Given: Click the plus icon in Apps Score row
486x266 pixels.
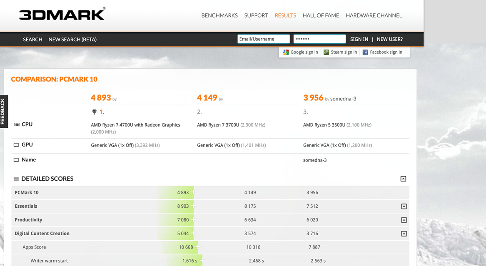Looking at the screenshot, I should click(x=198, y=246).
